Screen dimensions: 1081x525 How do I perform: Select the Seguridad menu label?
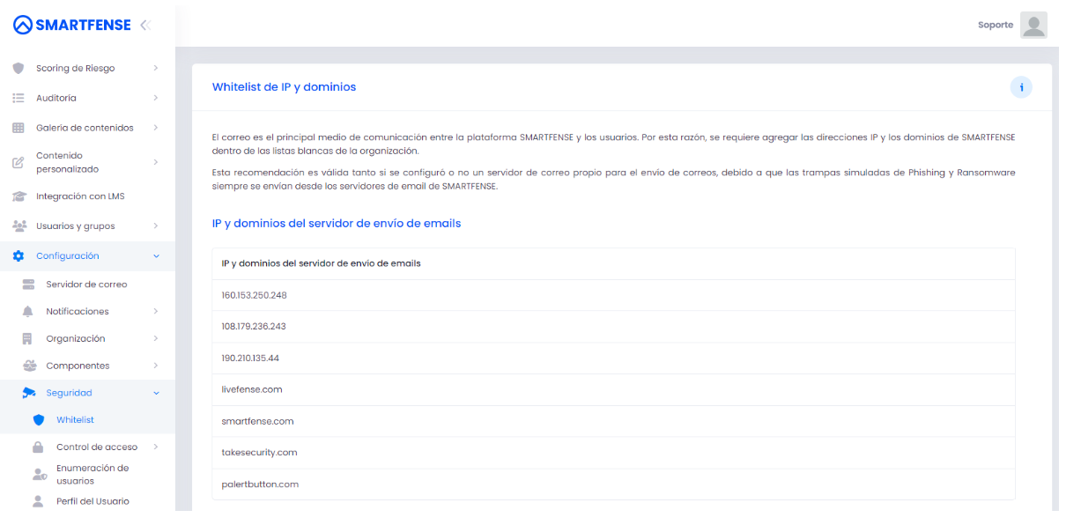tap(70, 393)
